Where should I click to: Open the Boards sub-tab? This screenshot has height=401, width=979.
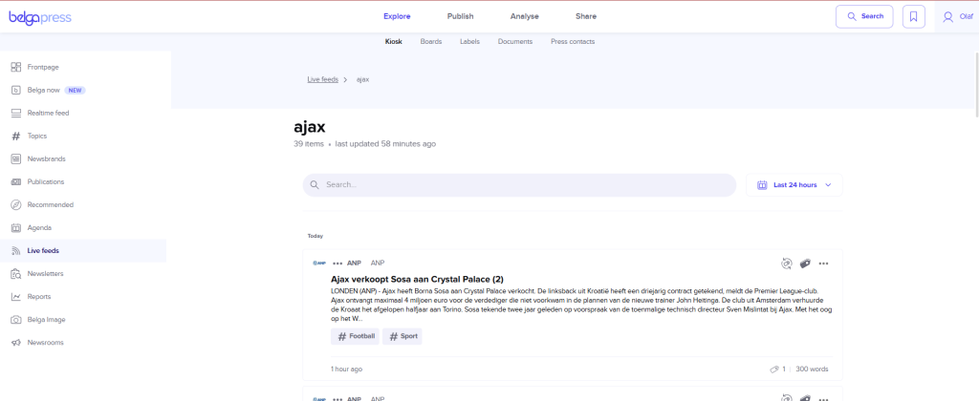pos(431,42)
